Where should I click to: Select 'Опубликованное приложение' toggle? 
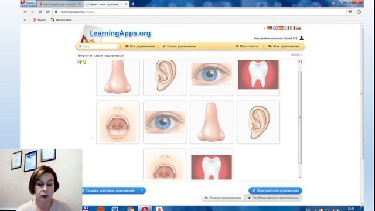point(273,198)
